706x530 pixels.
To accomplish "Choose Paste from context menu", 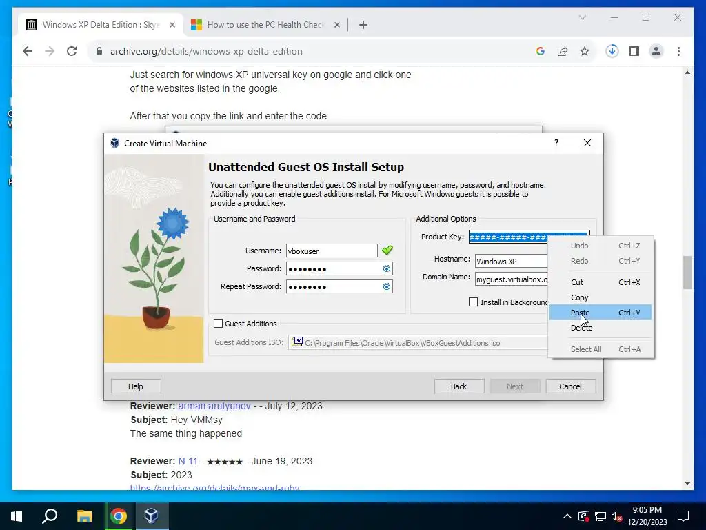I will 601,313.
